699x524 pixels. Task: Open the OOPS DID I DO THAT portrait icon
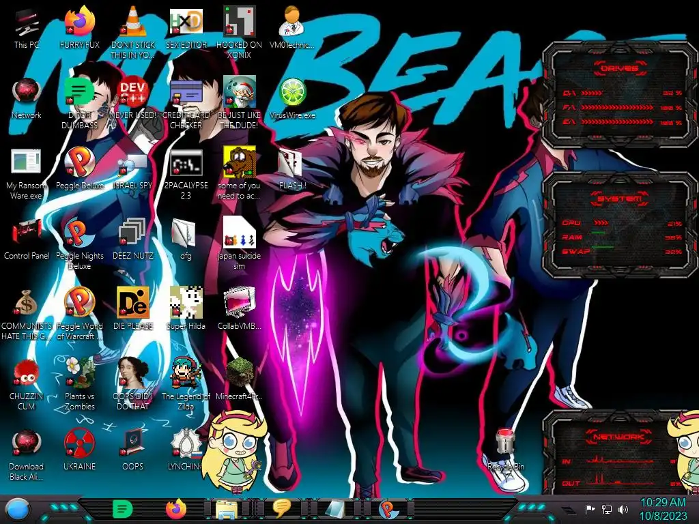click(x=132, y=384)
